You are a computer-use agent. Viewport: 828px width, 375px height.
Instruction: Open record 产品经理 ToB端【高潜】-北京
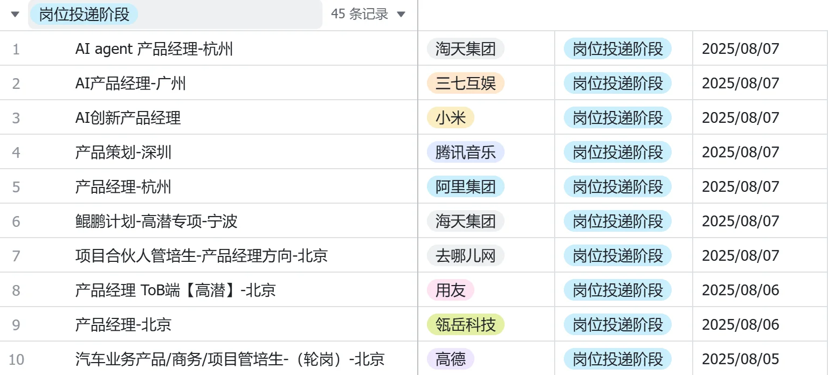click(x=176, y=290)
